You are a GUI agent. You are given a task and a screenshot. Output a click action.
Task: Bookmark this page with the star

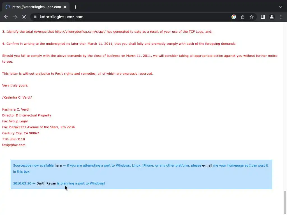pyautogui.click(x=252, y=17)
